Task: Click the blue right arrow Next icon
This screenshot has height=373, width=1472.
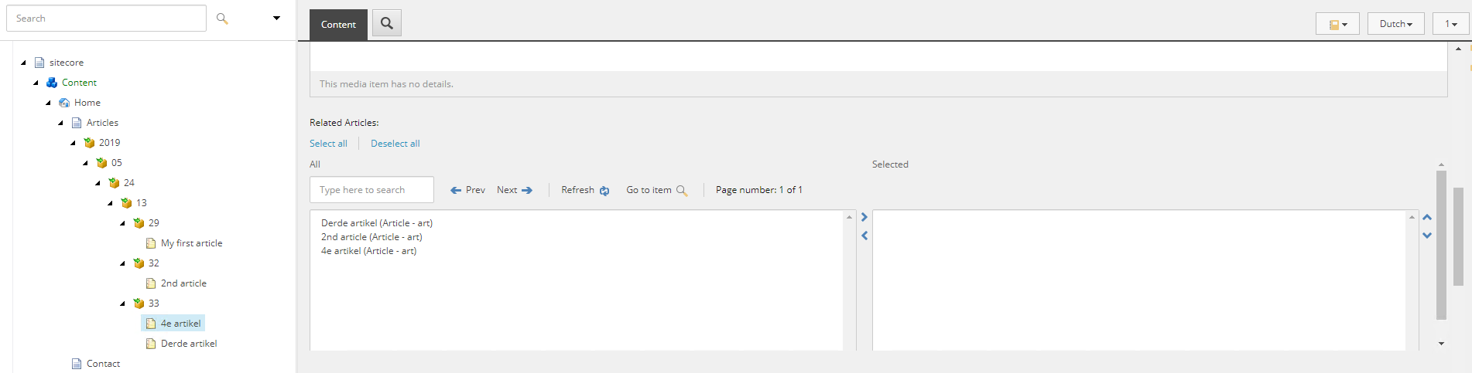Action: 527,190
